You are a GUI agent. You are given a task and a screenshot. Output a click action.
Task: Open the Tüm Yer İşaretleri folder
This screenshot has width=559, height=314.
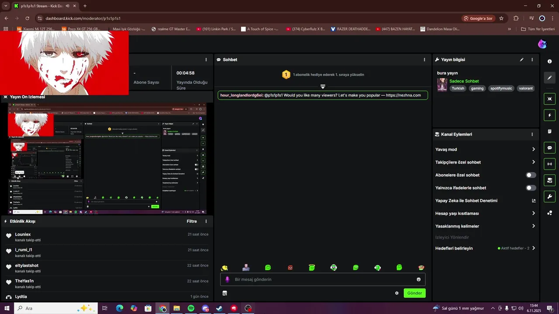(x=538, y=29)
